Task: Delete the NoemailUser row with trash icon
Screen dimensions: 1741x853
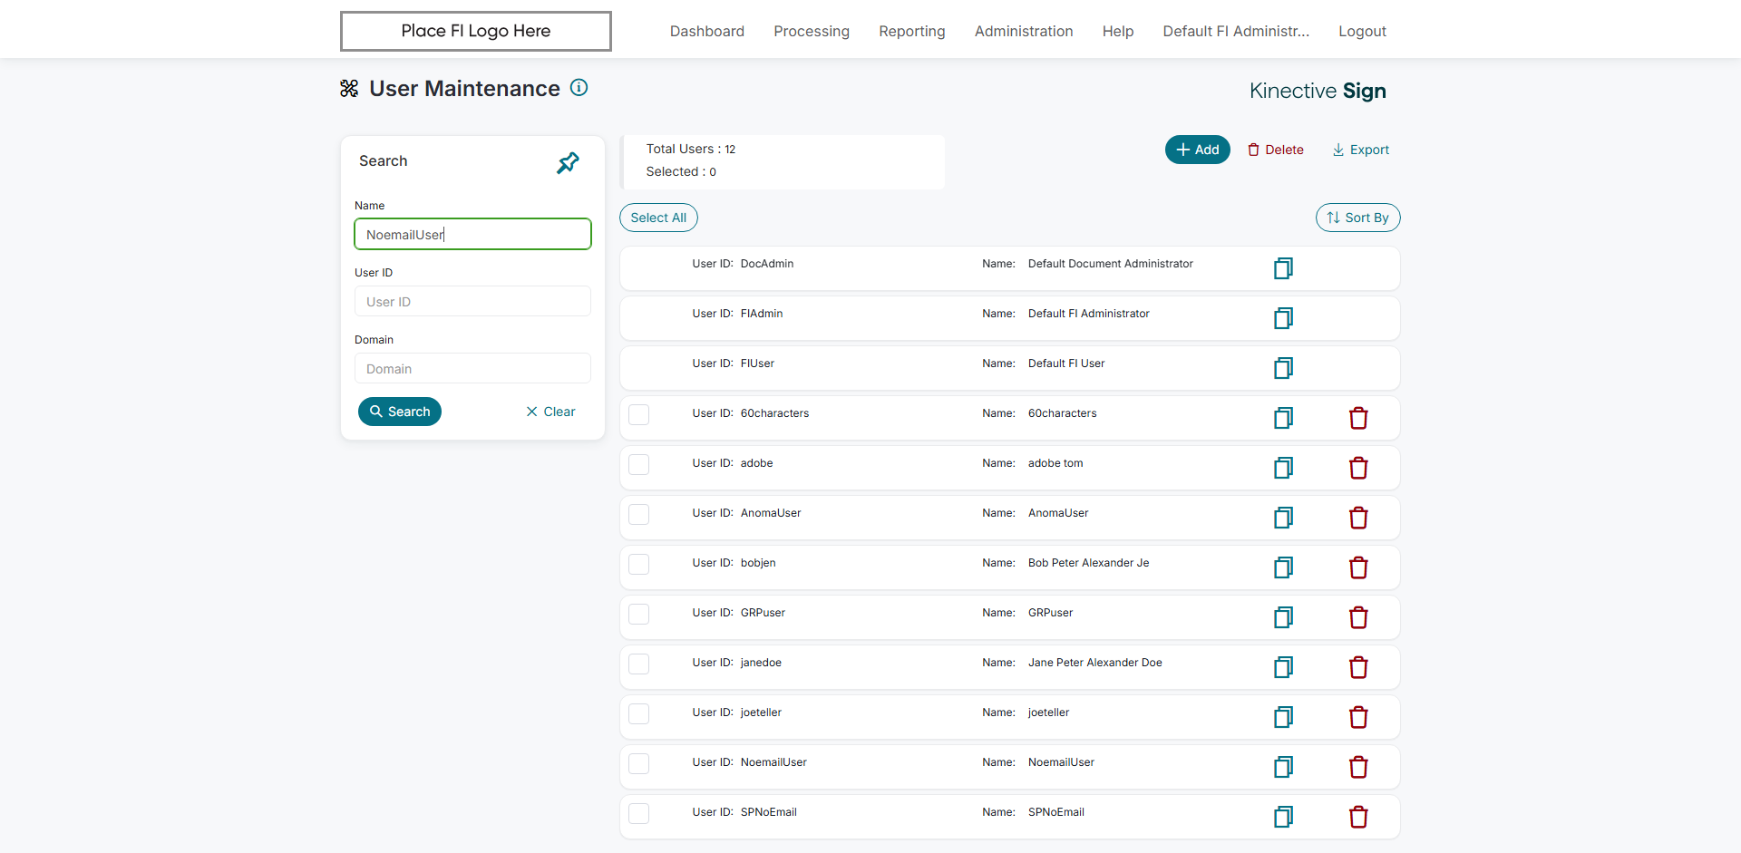Action: coord(1357,767)
